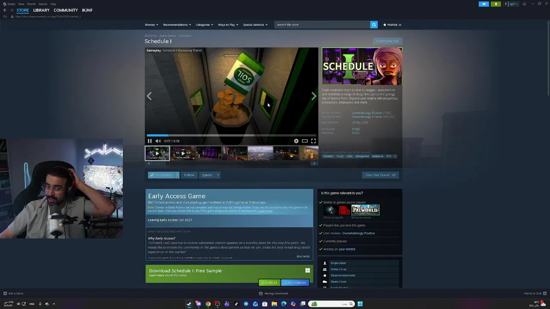
Task: Enter fullscreen for the trailer
Action: (313, 141)
